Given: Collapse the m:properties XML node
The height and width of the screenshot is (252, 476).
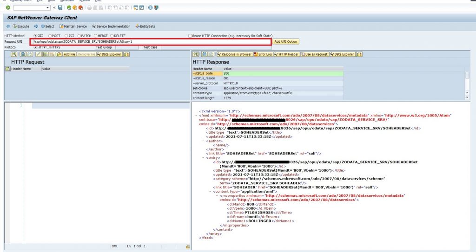Looking at the screenshot, I should coord(217,196).
